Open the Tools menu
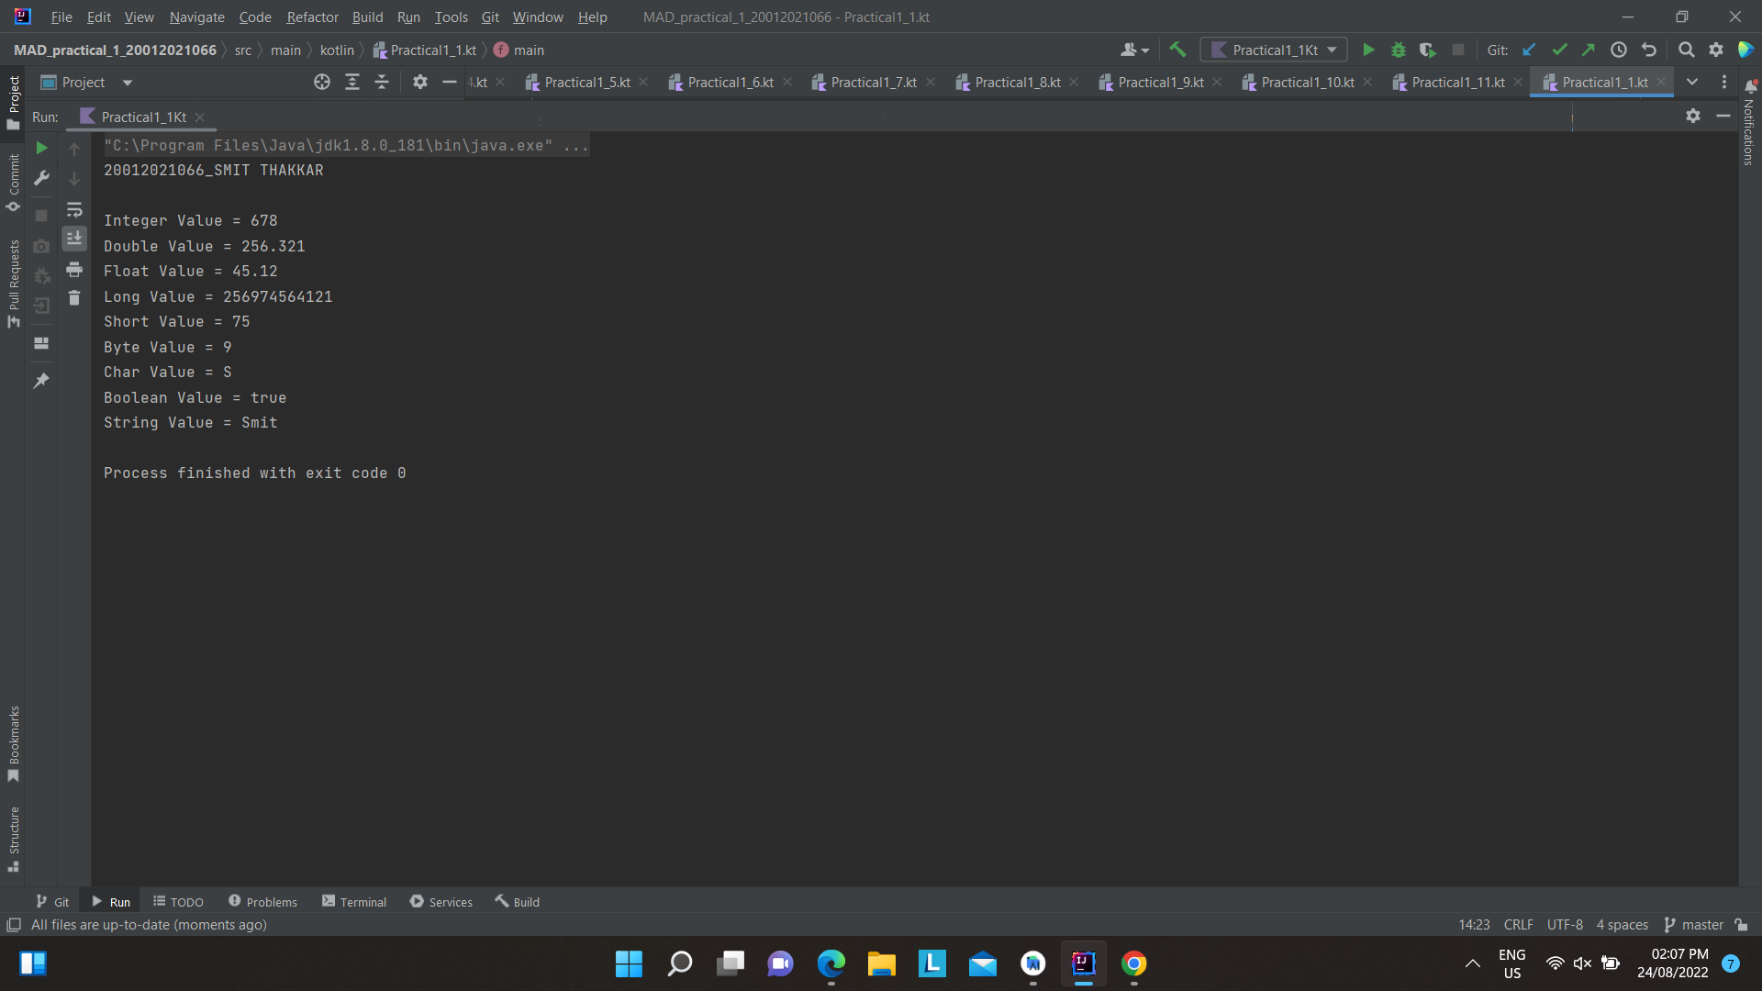The width and height of the screenshot is (1762, 991). (x=451, y=17)
